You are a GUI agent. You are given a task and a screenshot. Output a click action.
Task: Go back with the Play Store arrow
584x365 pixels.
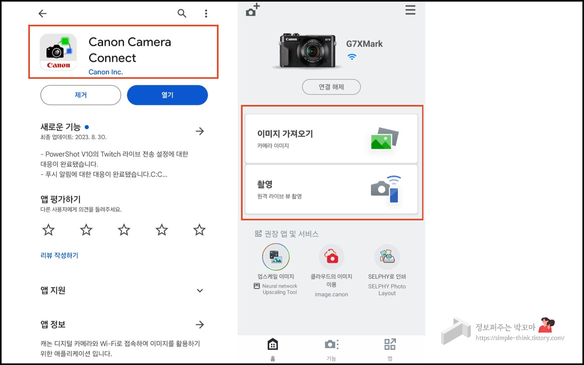pos(42,14)
